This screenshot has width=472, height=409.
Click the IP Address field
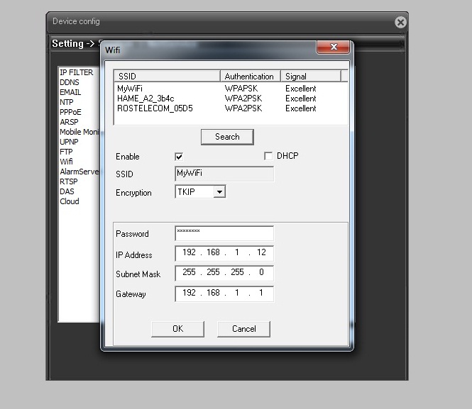224,253
